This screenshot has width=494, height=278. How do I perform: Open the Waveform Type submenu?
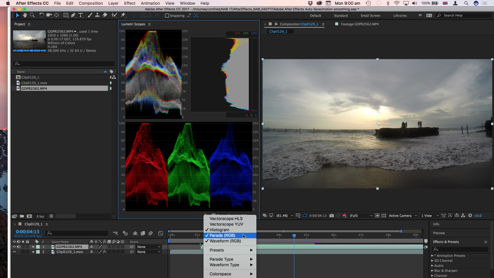click(230, 265)
